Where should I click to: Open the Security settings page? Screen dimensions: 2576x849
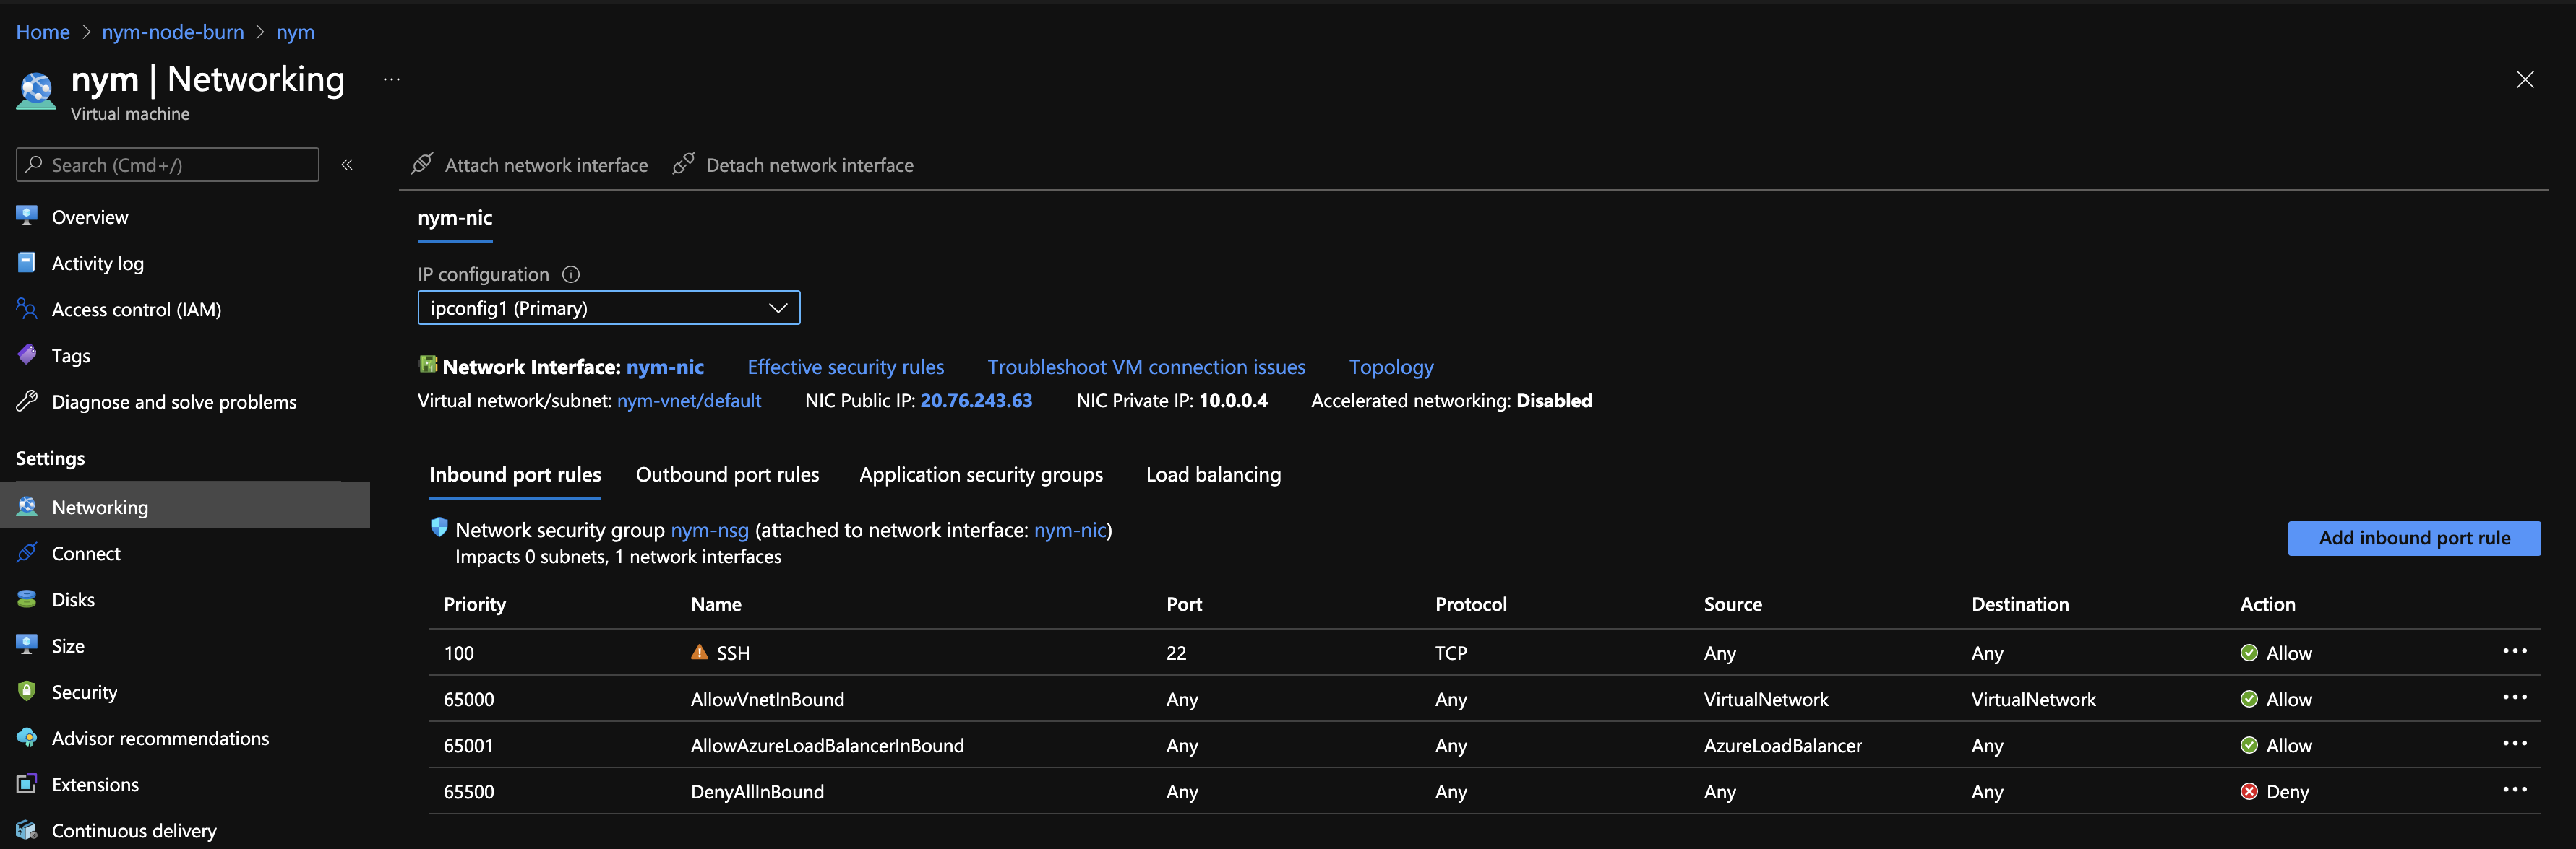(84, 691)
